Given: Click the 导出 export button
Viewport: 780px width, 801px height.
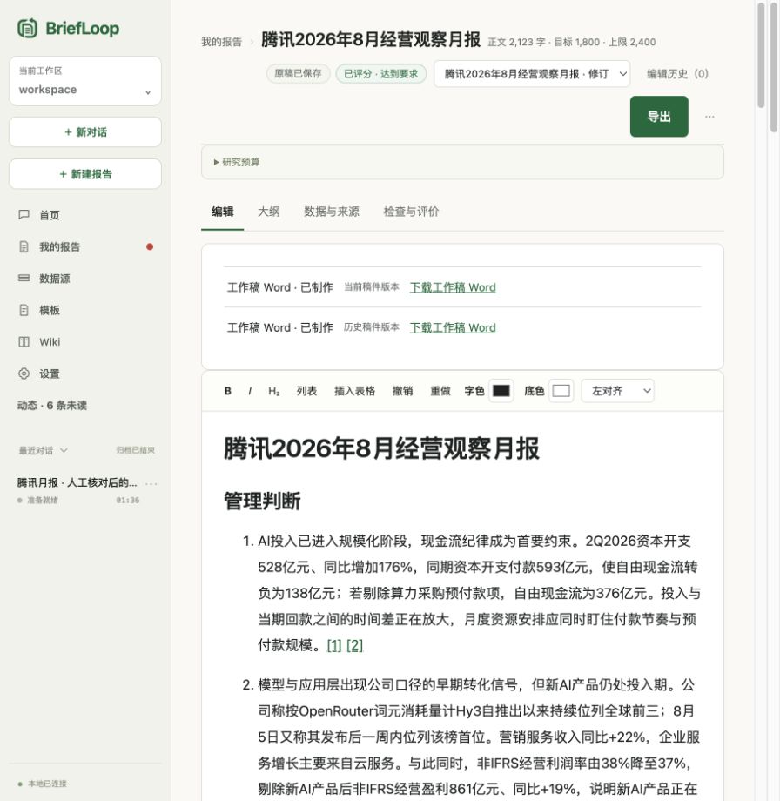Looking at the screenshot, I should point(659,117).
